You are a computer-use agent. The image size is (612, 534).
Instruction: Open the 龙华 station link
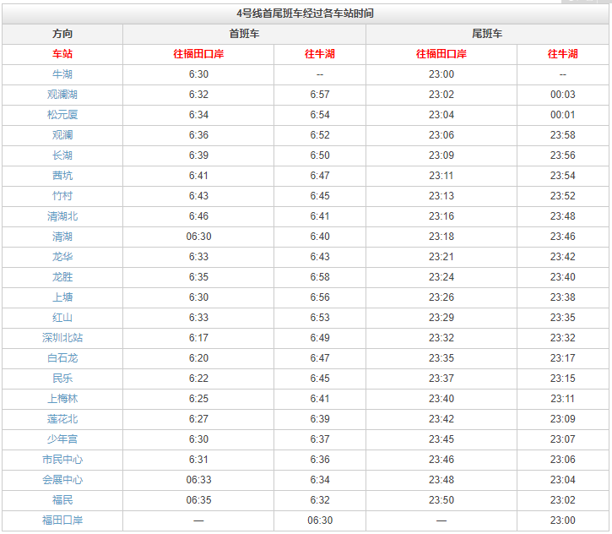(62, 257)
